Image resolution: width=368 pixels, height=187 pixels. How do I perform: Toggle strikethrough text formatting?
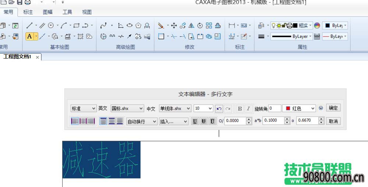click(x=204, y=121)
